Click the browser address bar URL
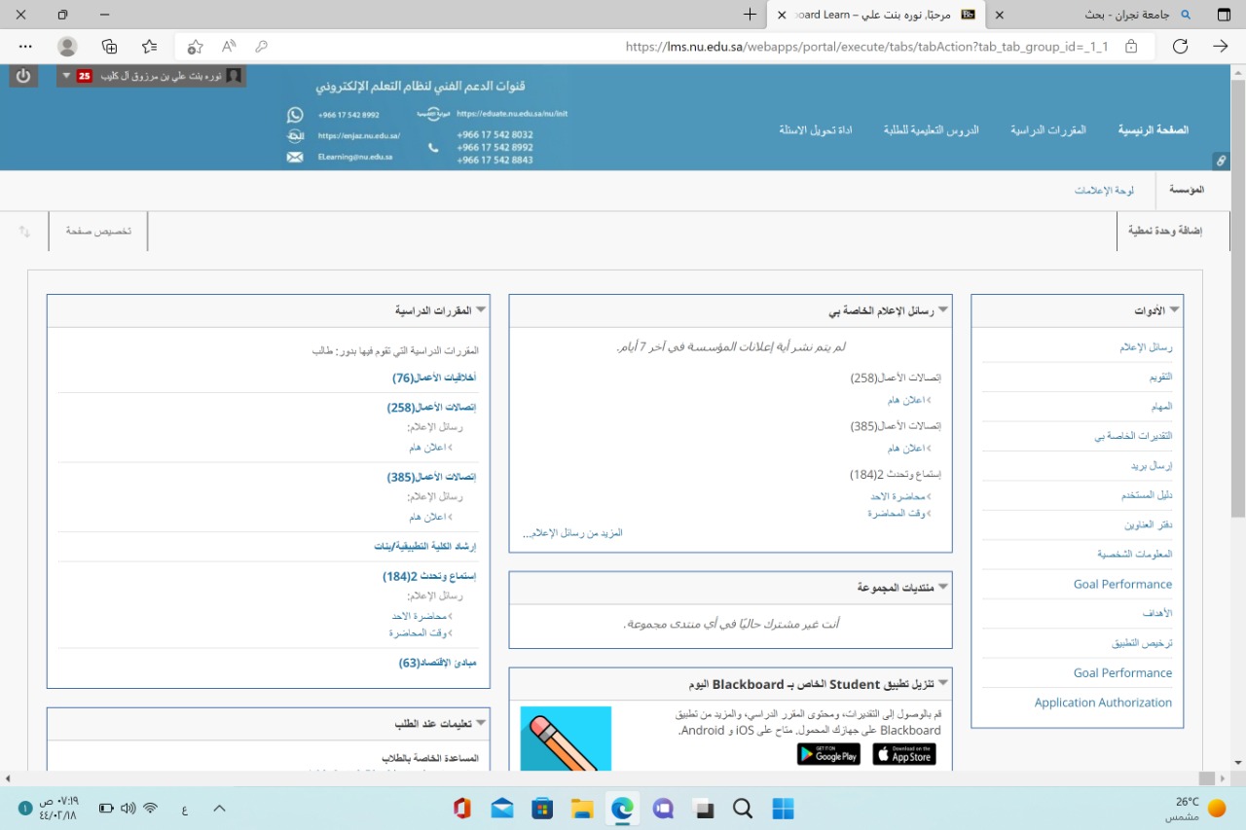The height and width of the screenshot is (830, 1246). (x=866, y=46)
